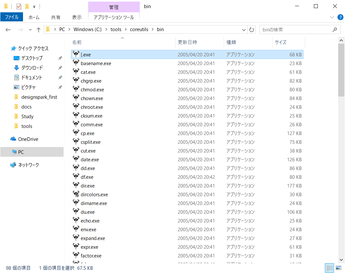
Task: Expand chevron after coreutils in breadcrumb
Action: 152,29
